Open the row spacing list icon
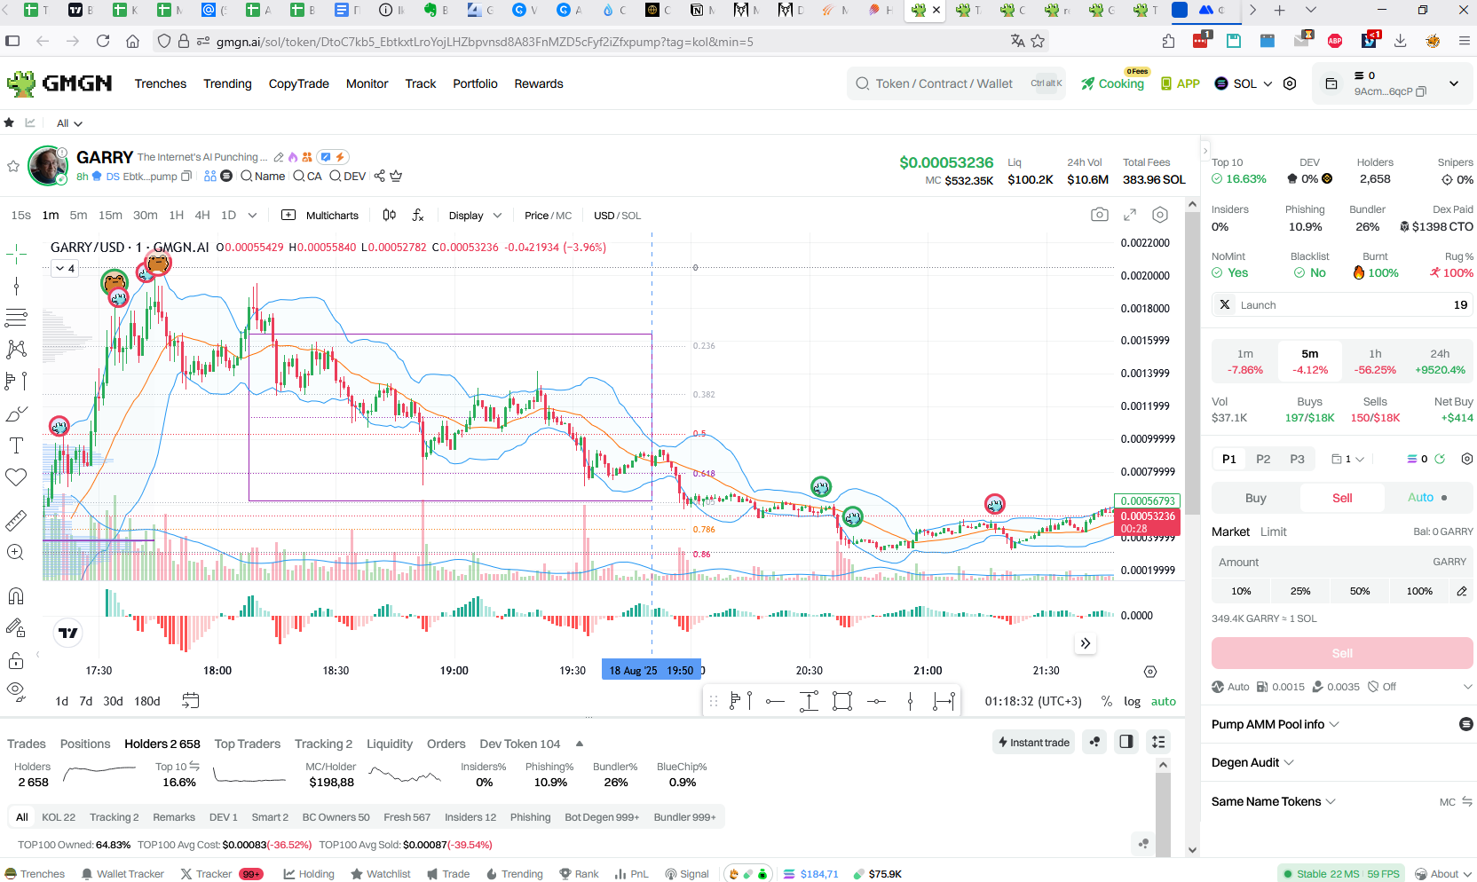The image size is (1477, 882). 1158,742
